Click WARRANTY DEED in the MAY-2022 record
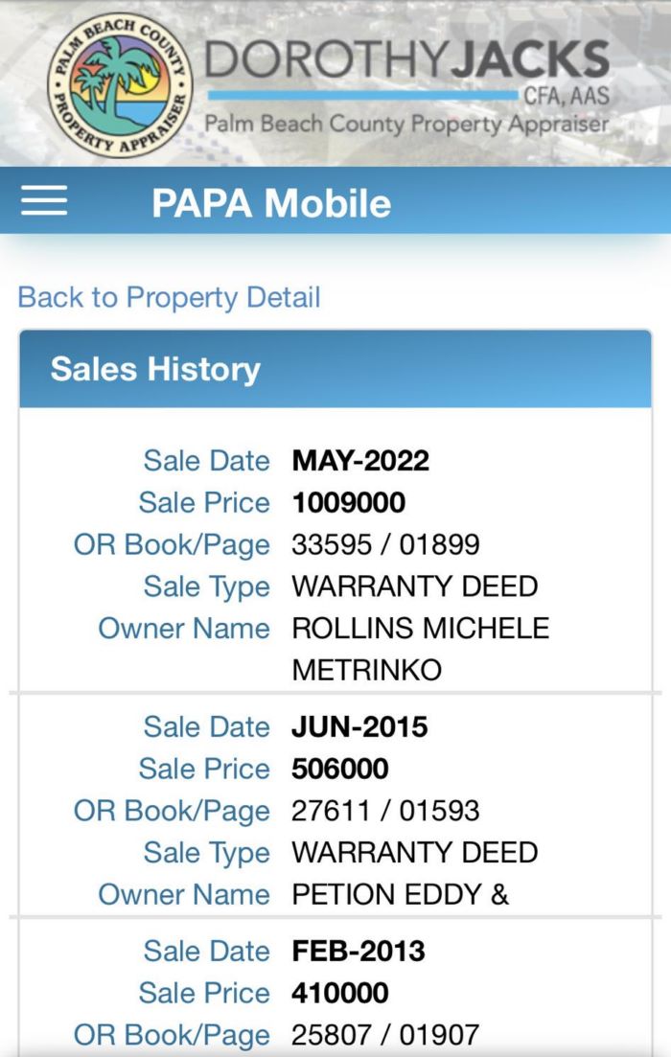 (x=414, y=586)
